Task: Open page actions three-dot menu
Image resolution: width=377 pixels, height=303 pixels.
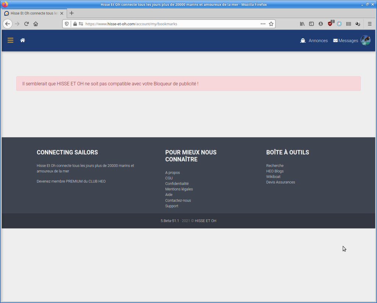Action: pyautogui.click(x=263, y=24)
